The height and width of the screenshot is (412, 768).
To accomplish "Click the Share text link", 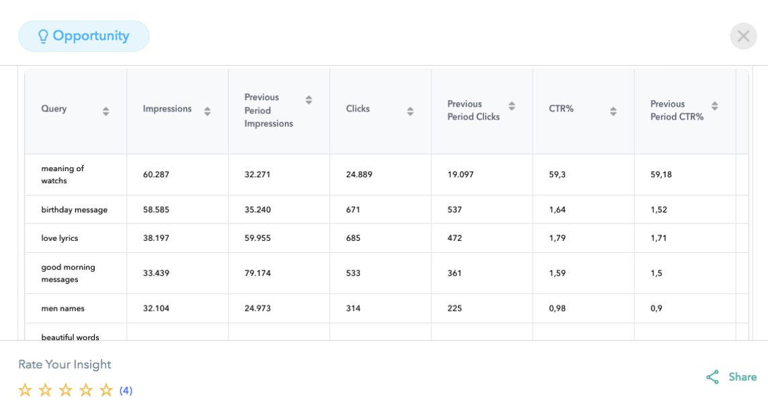I will coord(742,377).
